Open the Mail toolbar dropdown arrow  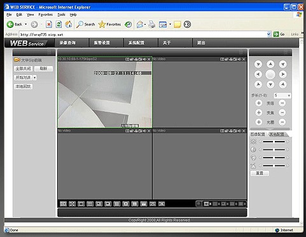tap(145, 25)
